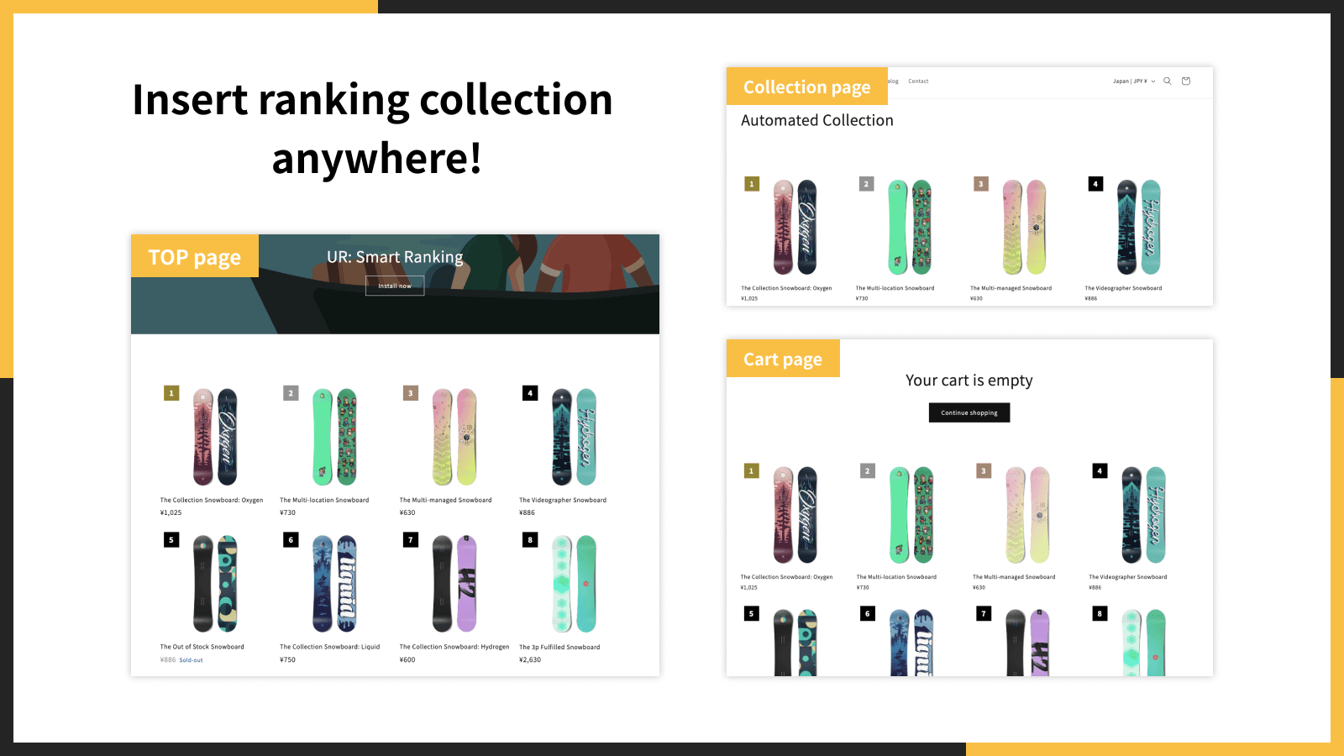Open Oxygen snowboard image in TOP page
The image size is (1344, 756).
[x=215, y=437]
